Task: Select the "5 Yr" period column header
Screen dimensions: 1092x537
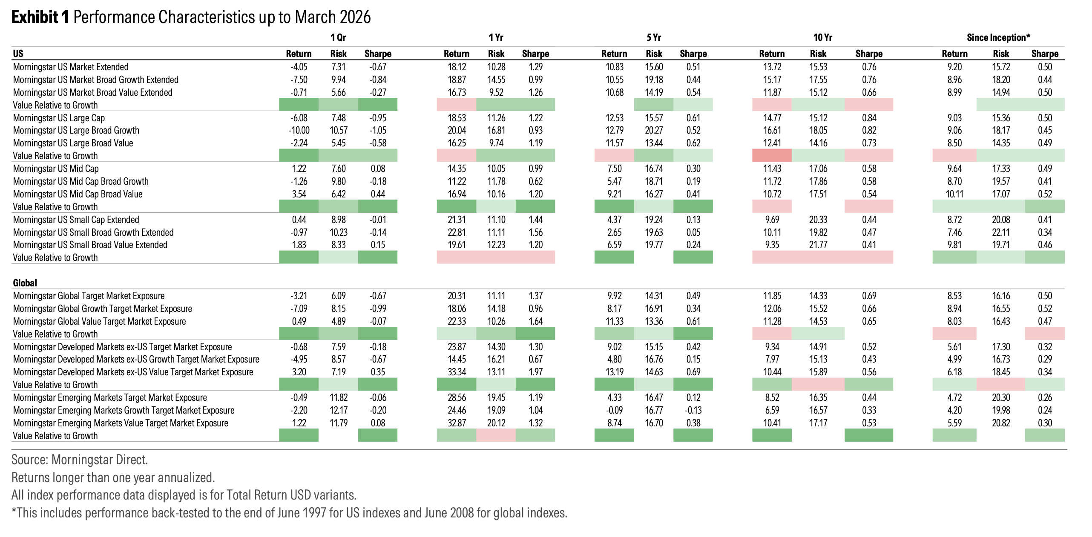Action: pos(654,37)
